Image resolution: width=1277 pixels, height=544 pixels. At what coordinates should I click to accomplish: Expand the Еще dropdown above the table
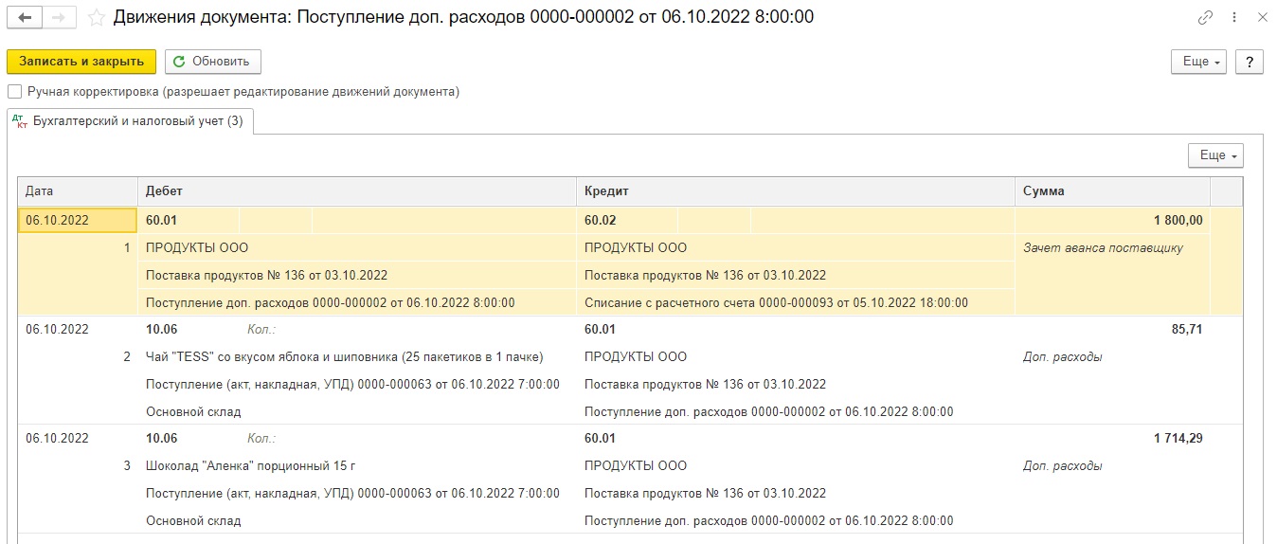(x=1215, y=155)
